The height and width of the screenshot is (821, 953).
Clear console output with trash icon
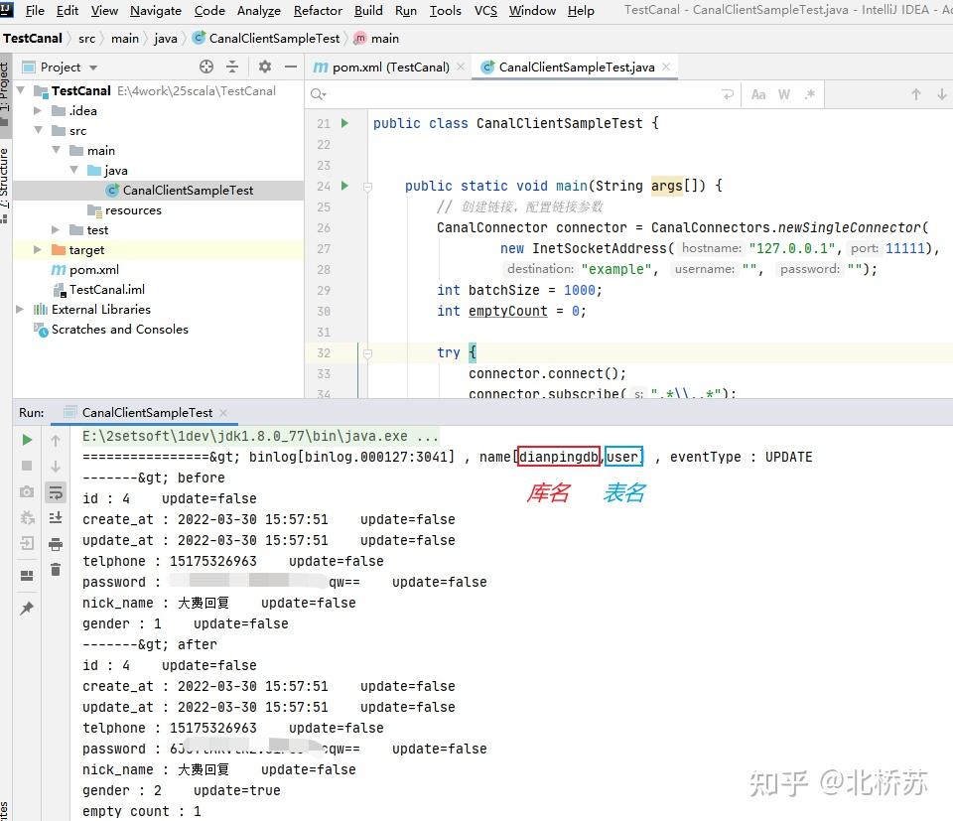click(56, 569)
